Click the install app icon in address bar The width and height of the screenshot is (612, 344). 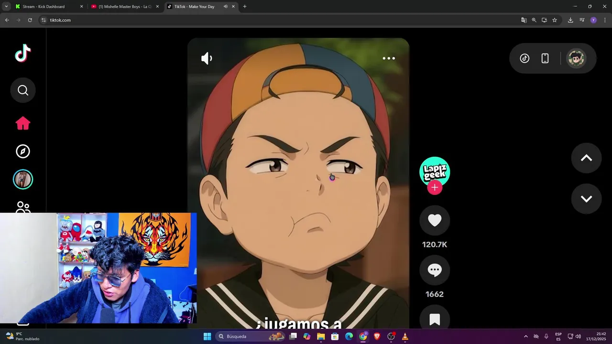click(x=544, y=20)
